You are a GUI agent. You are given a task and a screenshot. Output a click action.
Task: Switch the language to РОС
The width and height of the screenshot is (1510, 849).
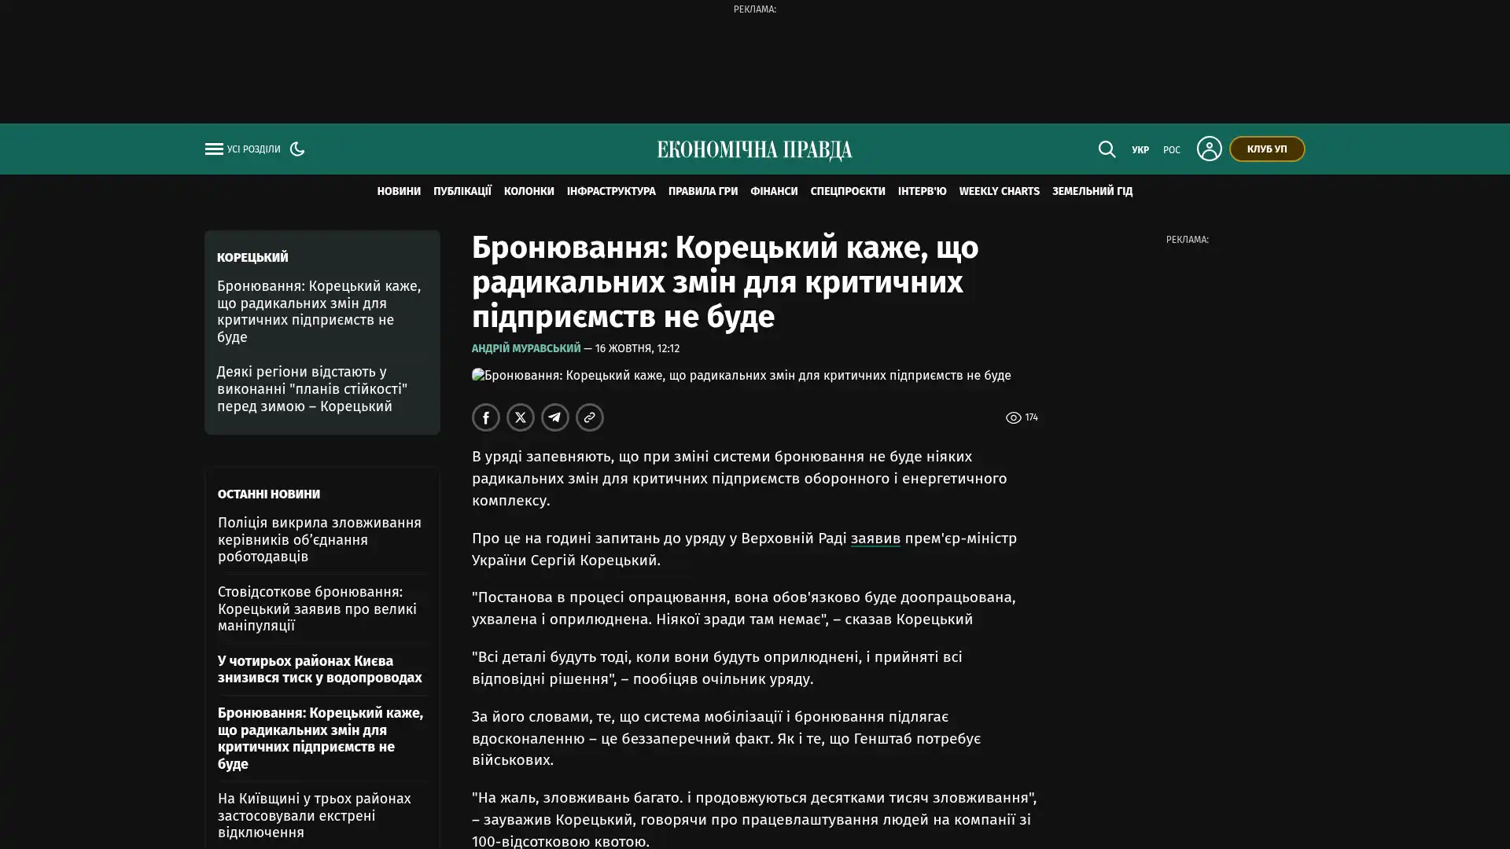tap(1172, 149)
